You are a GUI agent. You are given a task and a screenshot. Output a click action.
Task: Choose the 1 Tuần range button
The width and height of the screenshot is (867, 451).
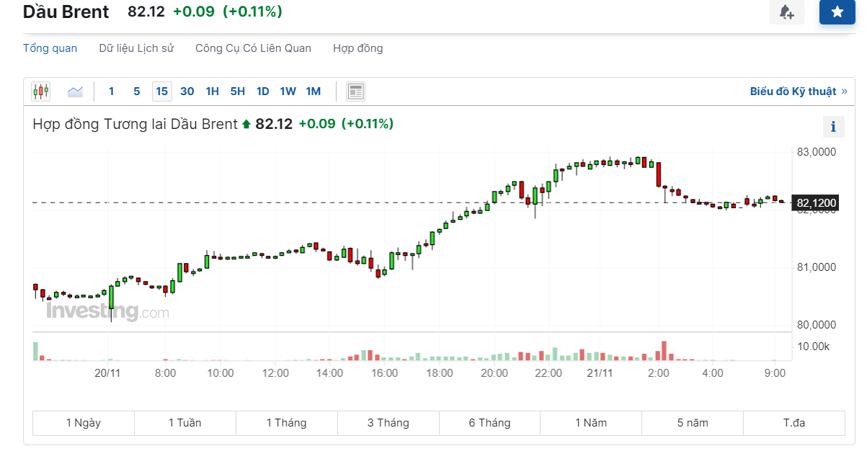click(x=185, y=423)
